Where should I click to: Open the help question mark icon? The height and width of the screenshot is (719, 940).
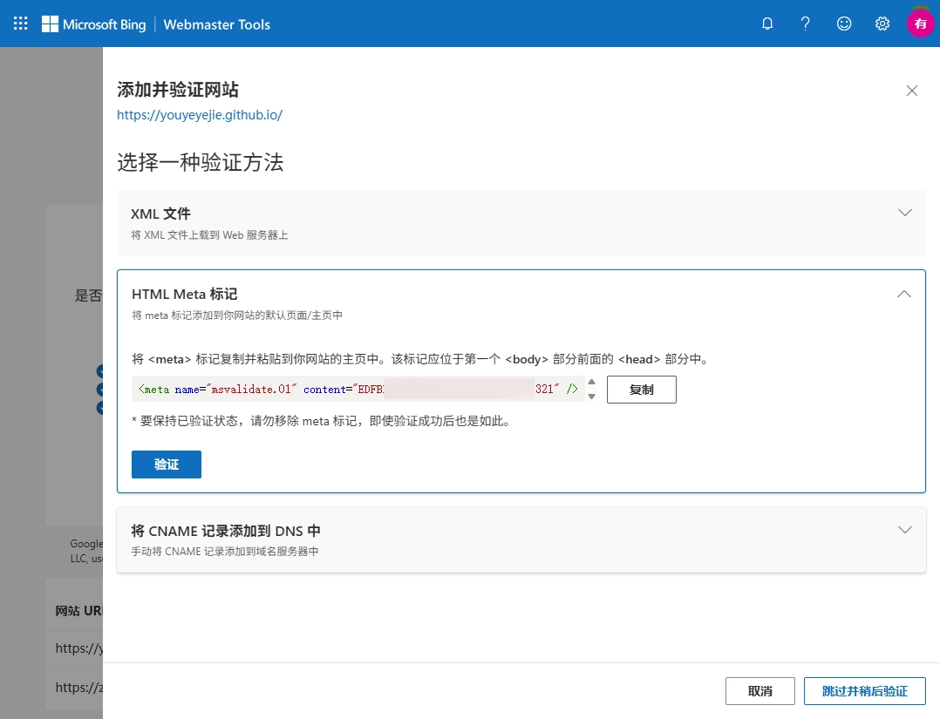[806, 24]
